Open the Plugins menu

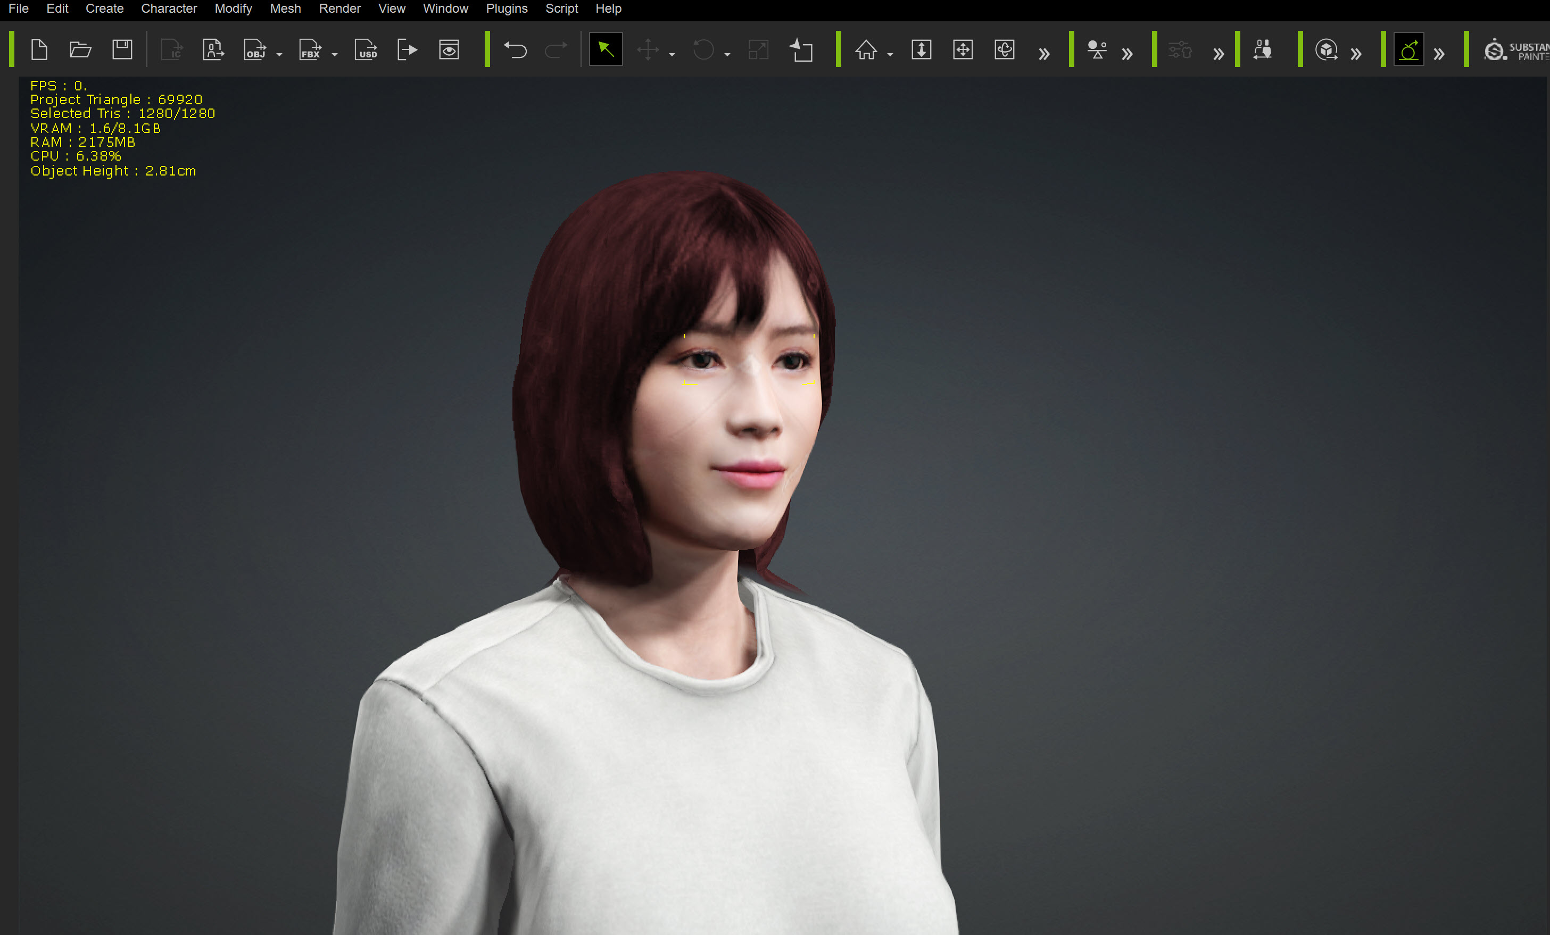(x=507, y=9)
